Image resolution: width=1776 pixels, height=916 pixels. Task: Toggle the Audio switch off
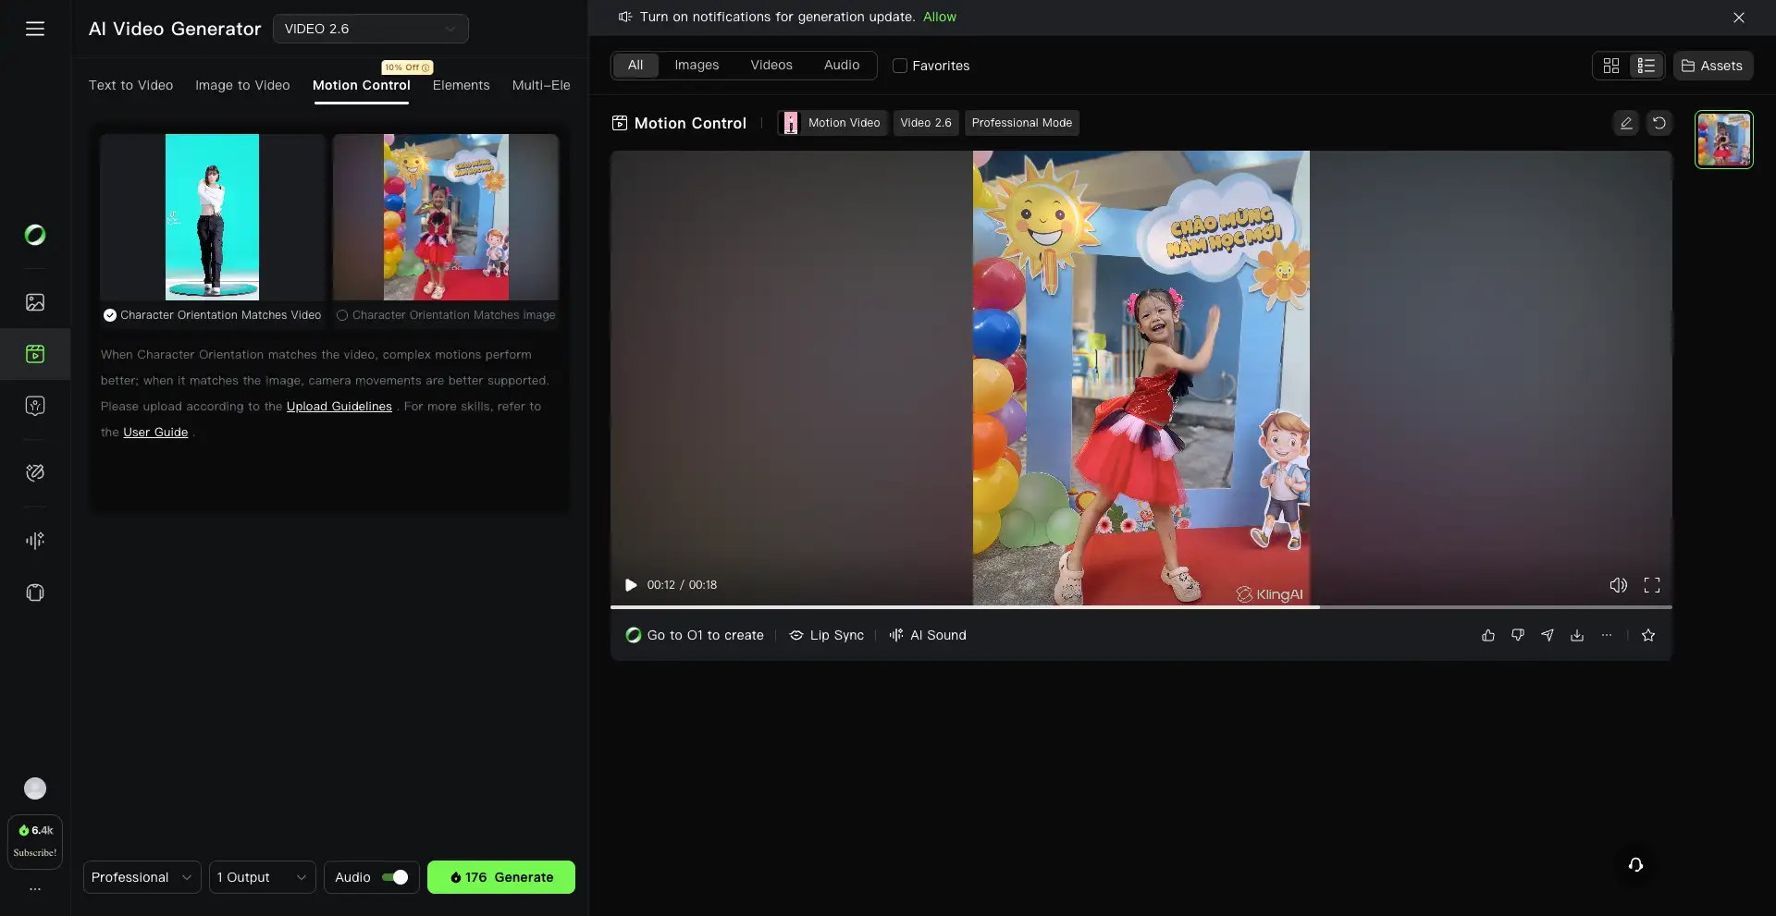coord(395,877)
